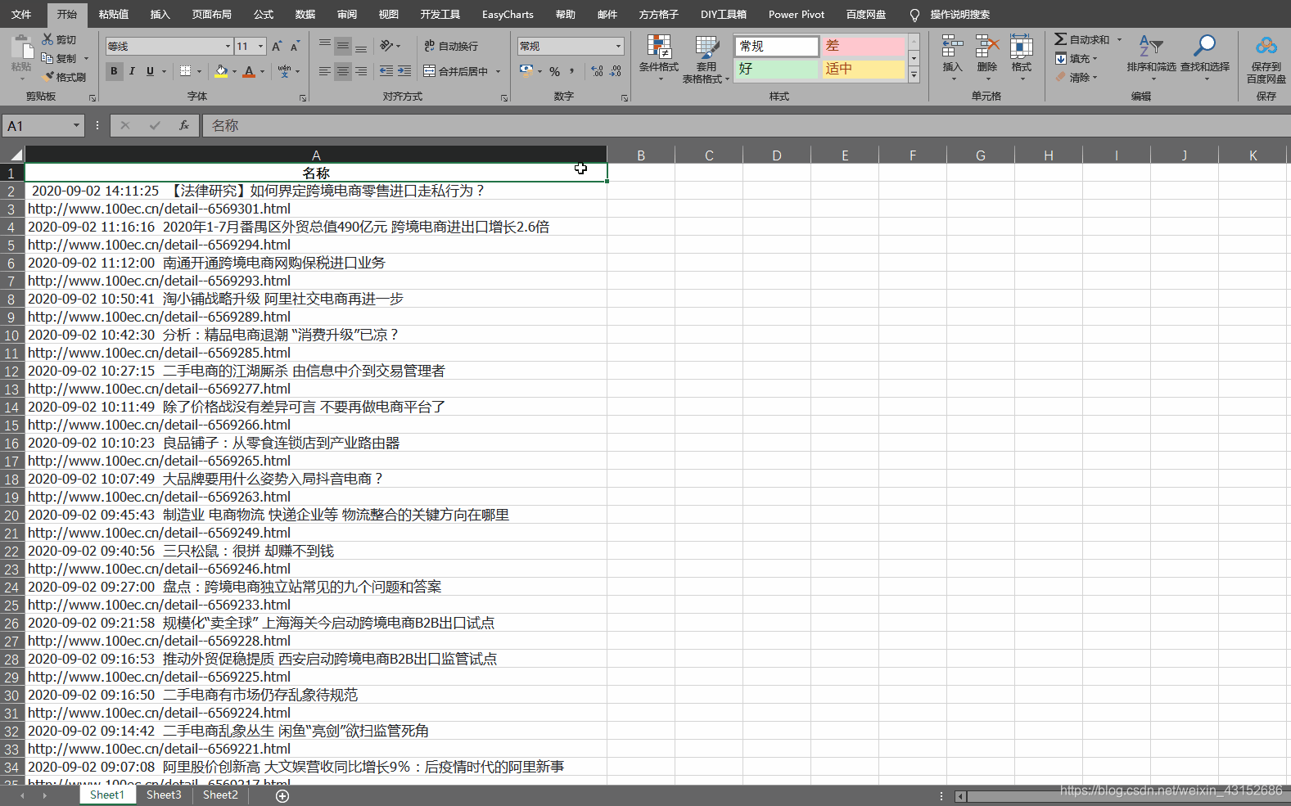Image resolution: width=1291 pixels, height=806 pixels.
Task: Toggle Bold formatting
Action: 114,71
